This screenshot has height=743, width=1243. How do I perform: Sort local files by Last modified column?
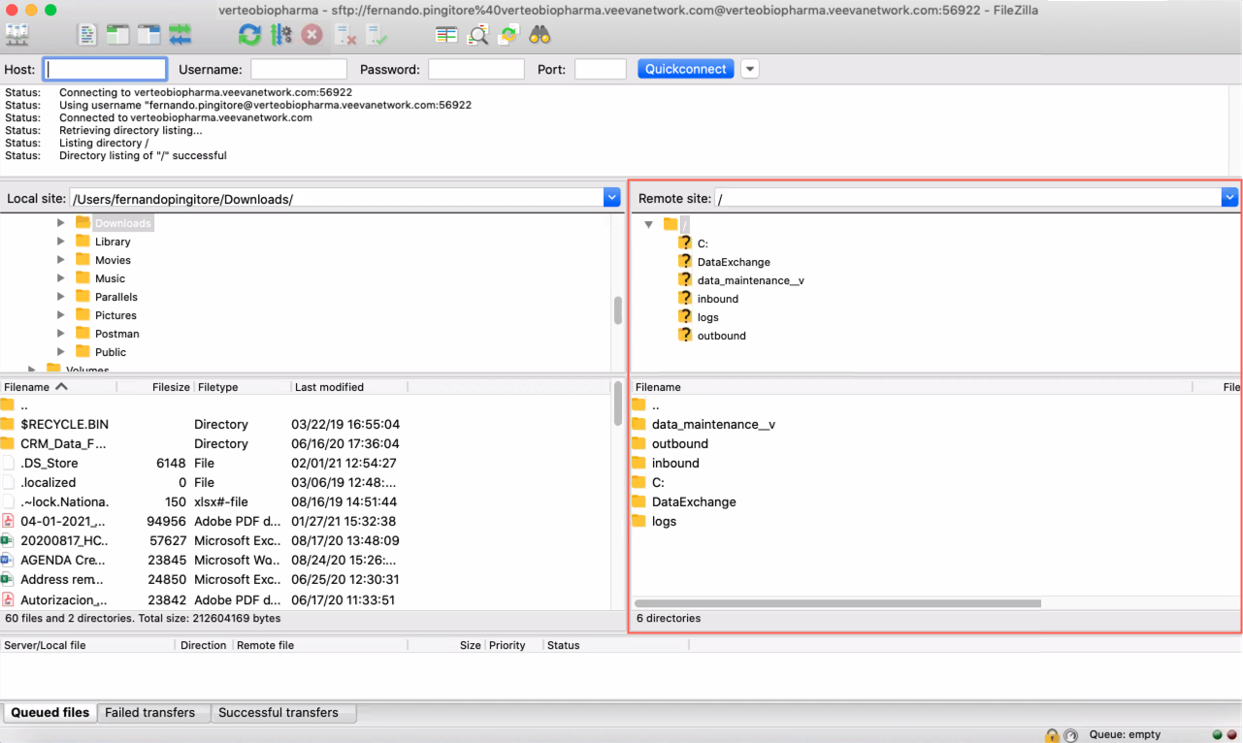tap(349, 387)
